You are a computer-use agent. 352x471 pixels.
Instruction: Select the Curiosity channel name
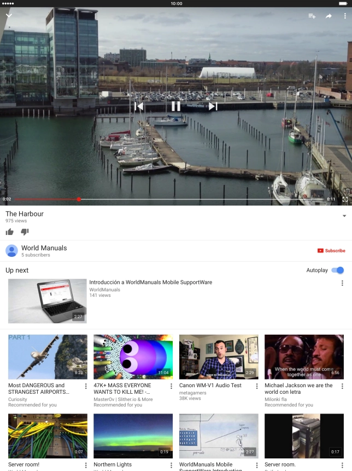[x=17, y=399]
